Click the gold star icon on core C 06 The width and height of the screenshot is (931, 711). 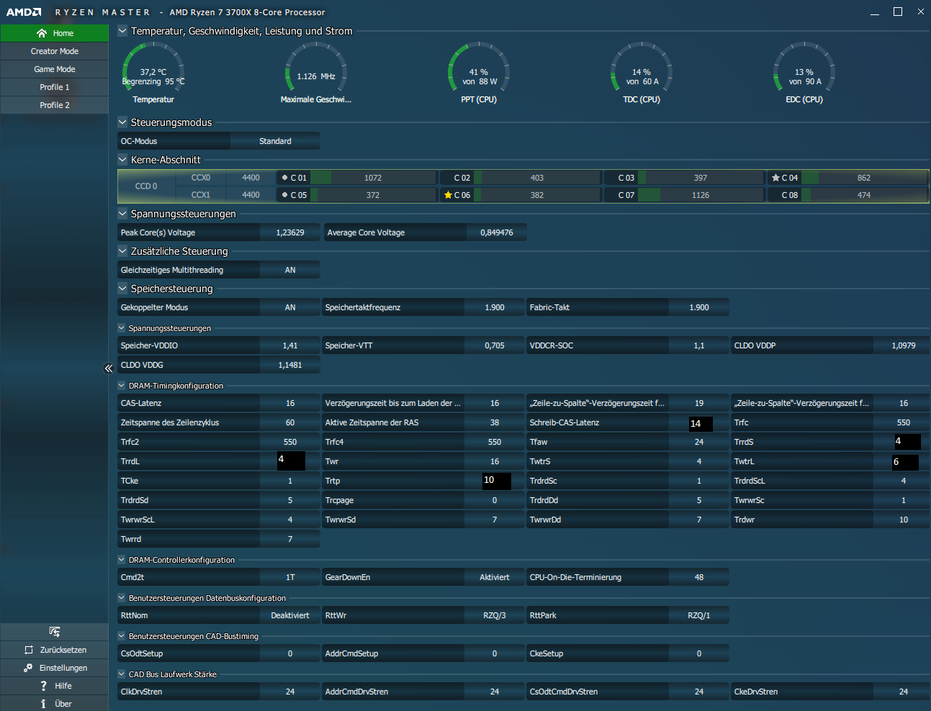(x=448, y=195)
